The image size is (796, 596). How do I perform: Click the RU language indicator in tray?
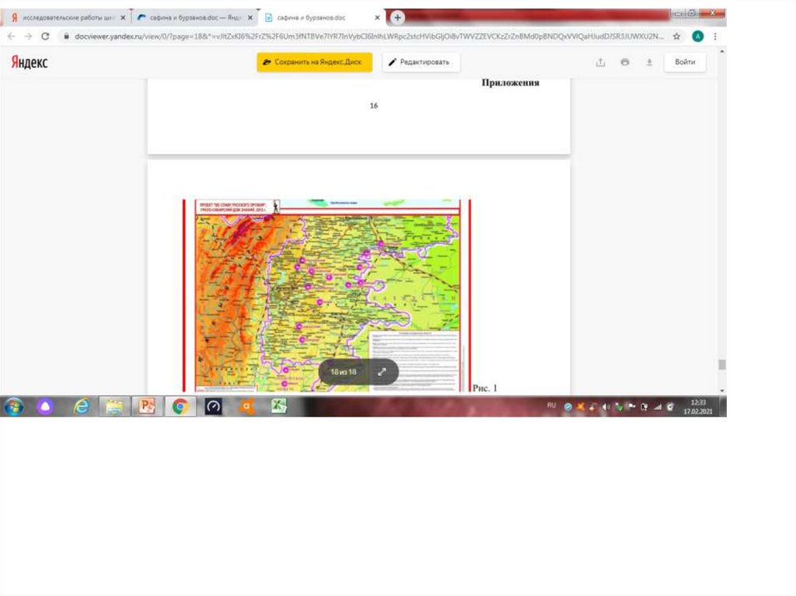(552, 406)
